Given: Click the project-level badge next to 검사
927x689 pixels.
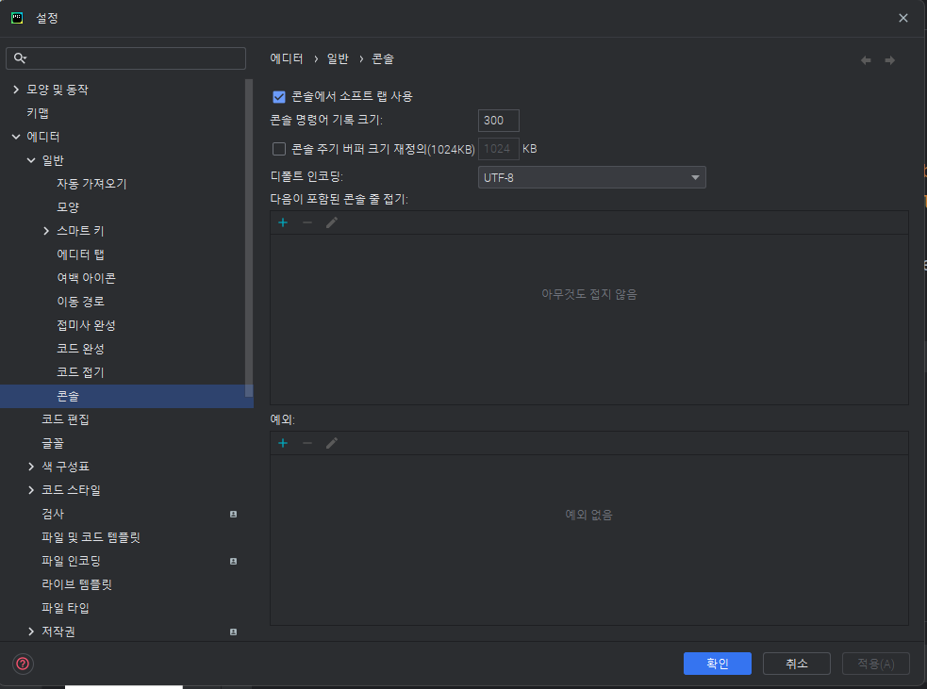Looking at the screenshot, I should 233,514.
